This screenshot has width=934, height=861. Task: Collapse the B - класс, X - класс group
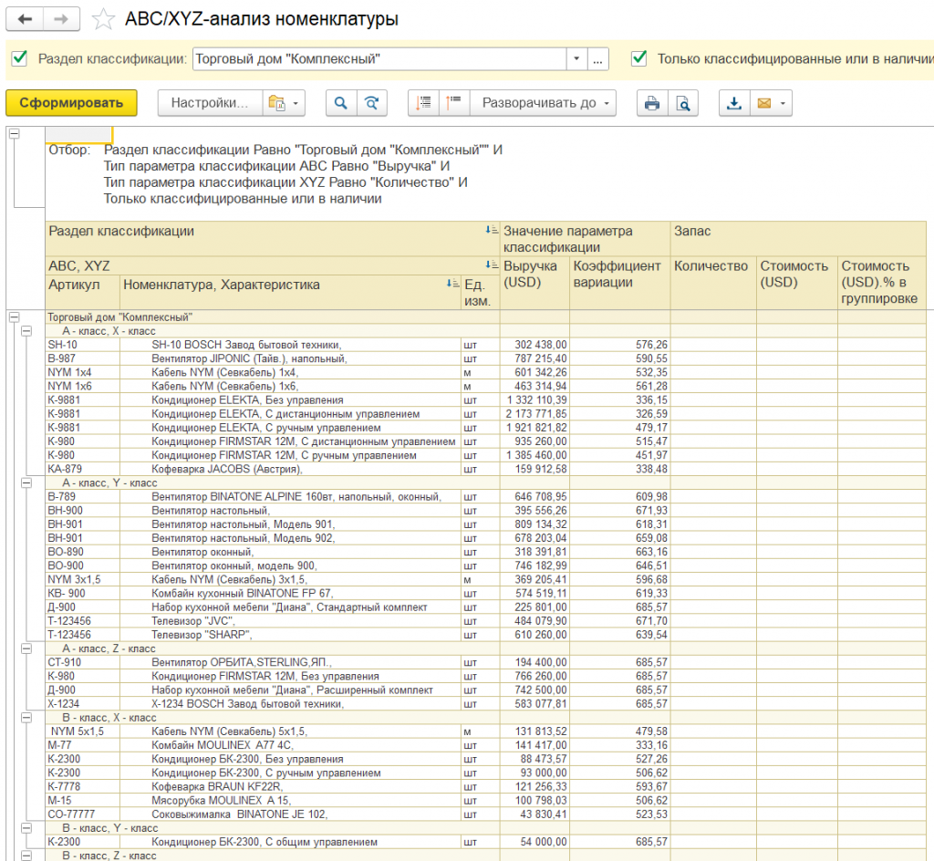(26, 718)
